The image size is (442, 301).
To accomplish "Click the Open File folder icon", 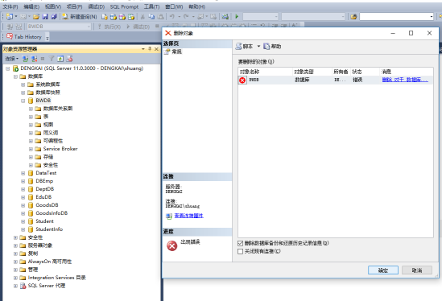I will tap(35, 17).
